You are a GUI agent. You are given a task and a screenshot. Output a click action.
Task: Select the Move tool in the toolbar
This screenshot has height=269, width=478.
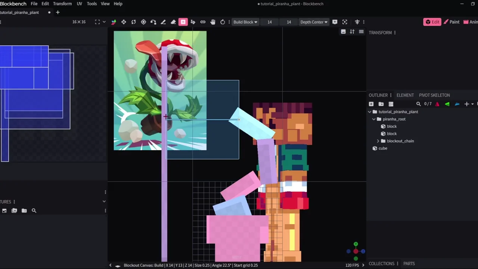124,22
